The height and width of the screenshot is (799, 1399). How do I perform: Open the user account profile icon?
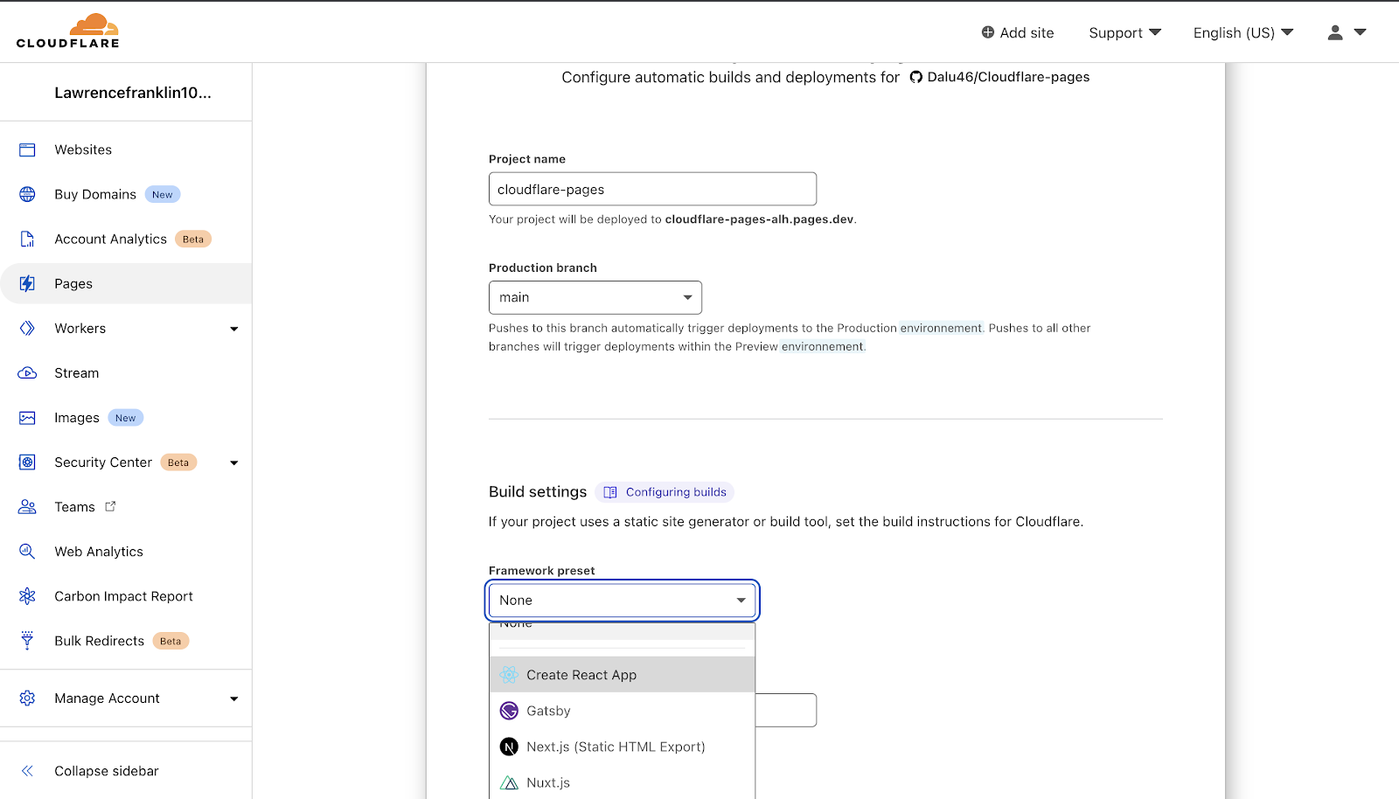(1334, 32)
